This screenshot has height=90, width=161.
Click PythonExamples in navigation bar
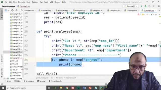[8, 6]
